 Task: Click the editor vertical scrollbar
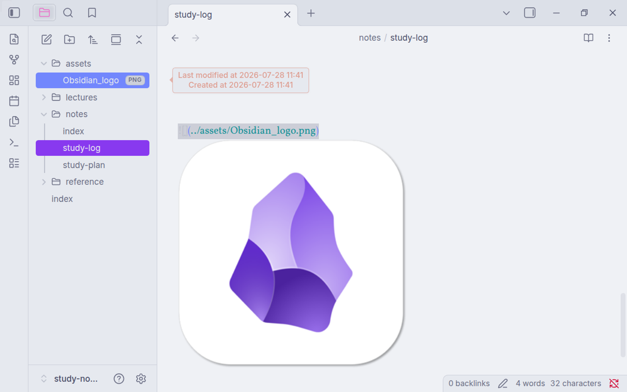(x=623, y=325)
